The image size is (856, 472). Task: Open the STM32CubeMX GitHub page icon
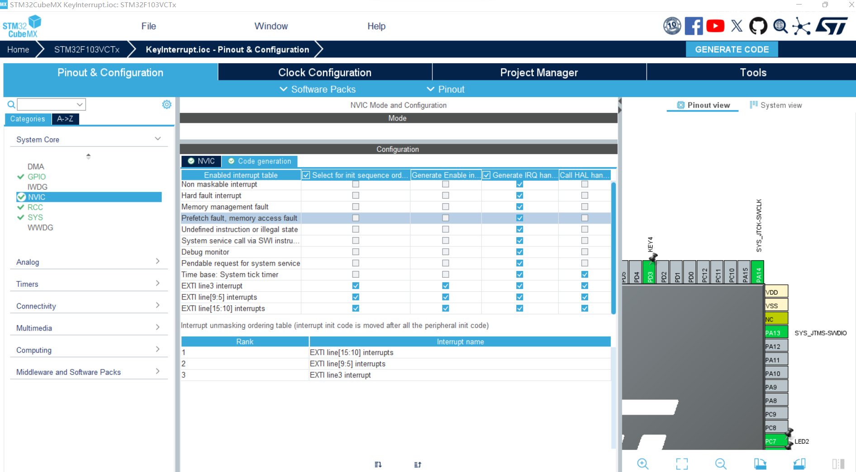758,26
